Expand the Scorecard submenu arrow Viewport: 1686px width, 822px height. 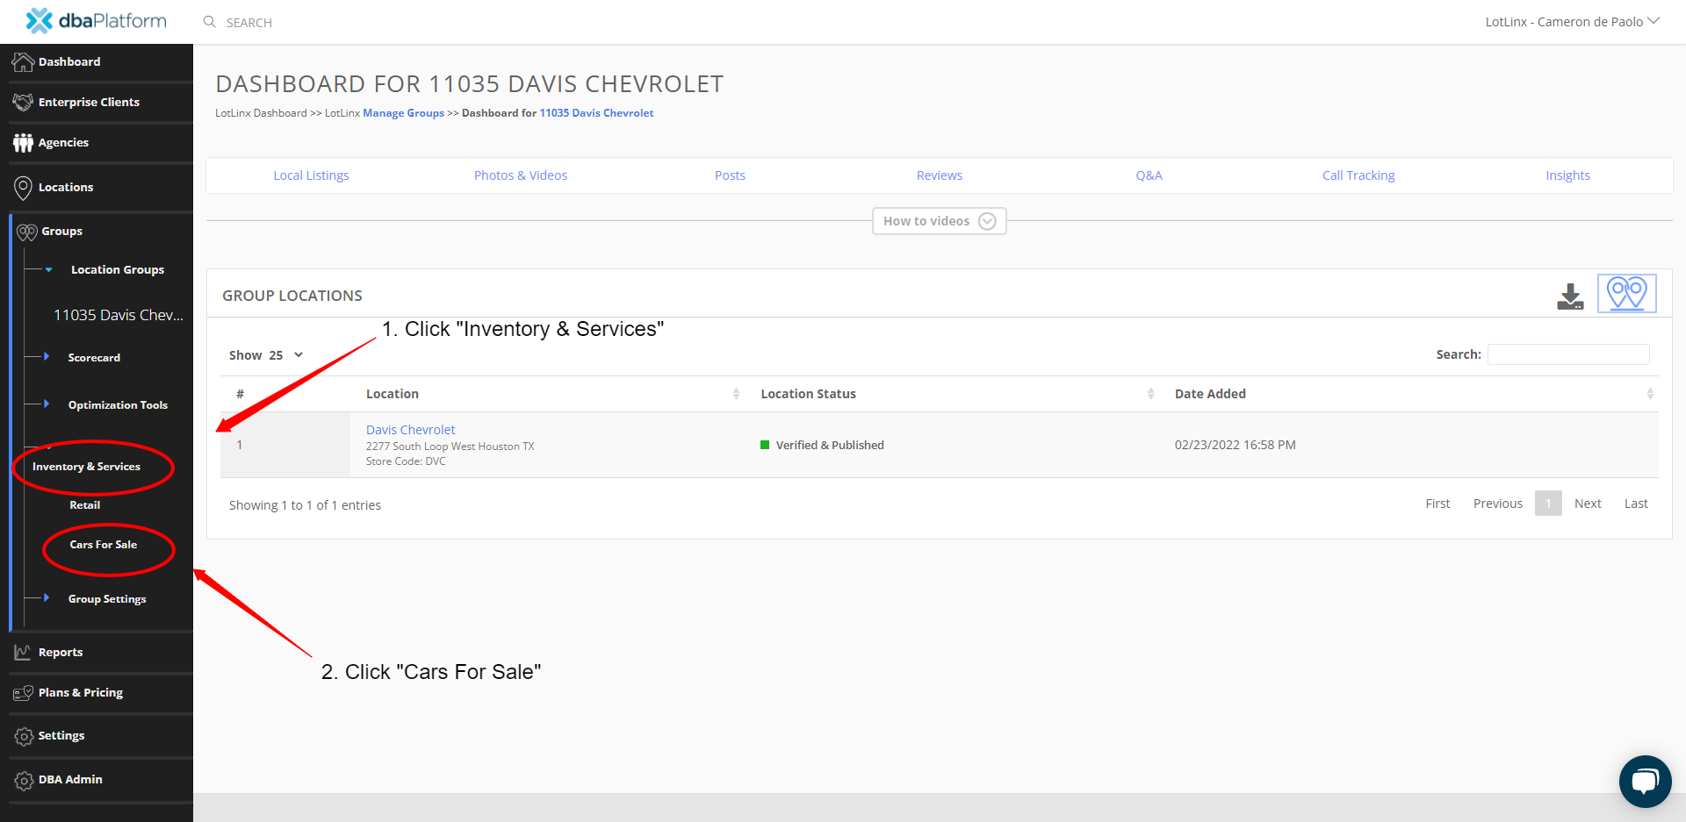(47, 356)
